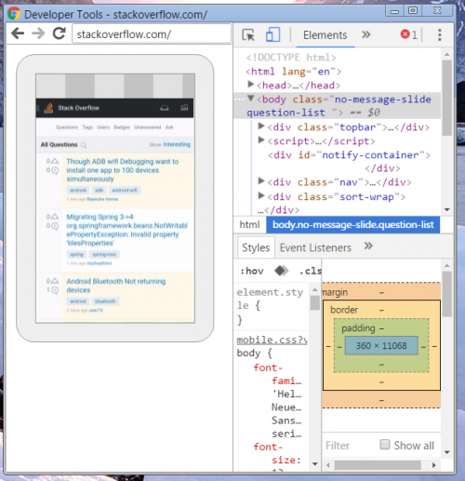The image size is (465, 481).
Task: Click the spring-mvc tag
Action: [104, 254]
